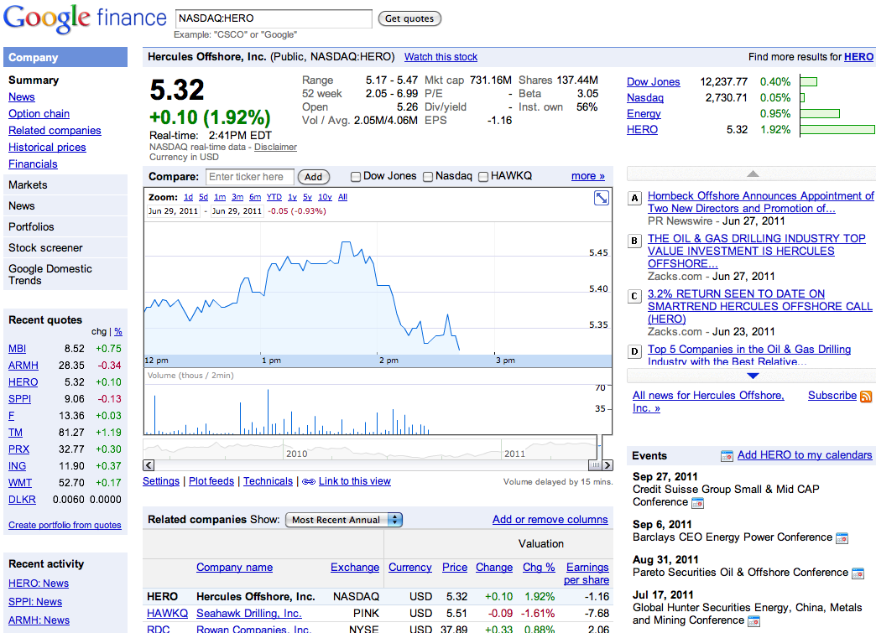
Task: Click Watch this stock link
Action: 441,57
